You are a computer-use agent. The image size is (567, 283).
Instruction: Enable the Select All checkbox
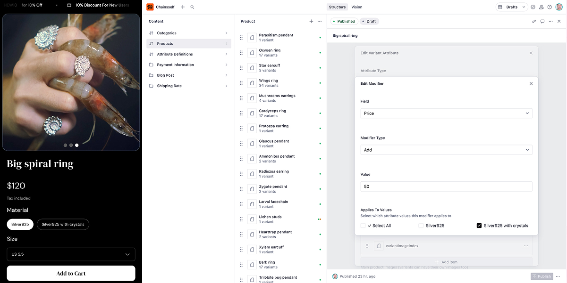click(x=363, y=226)
